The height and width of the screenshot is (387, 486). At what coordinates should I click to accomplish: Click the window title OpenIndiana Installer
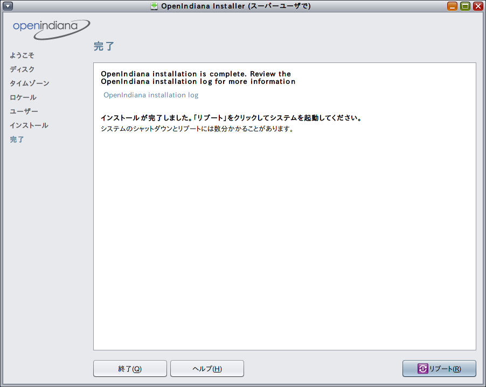236,6
